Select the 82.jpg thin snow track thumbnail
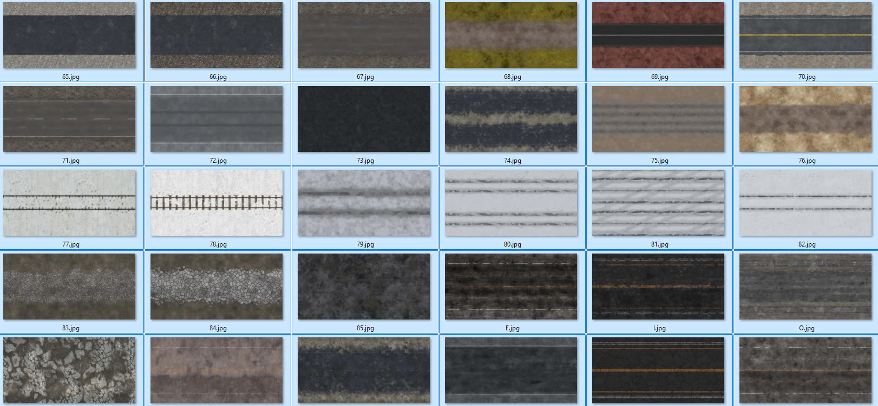The height and width of the screenshot is (406, 878). click(x=805, y=203)
